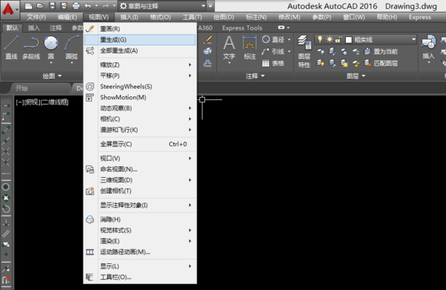Open the 编辑(E) menu
The image size is (446, 290).
[x=67, y=17]
